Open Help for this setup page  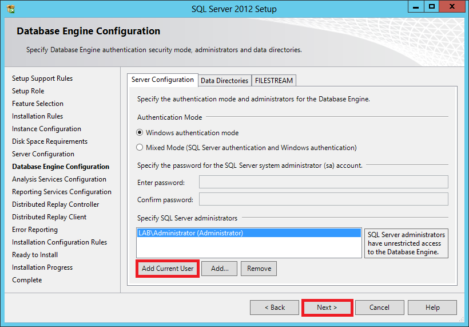tap(432, 308)
